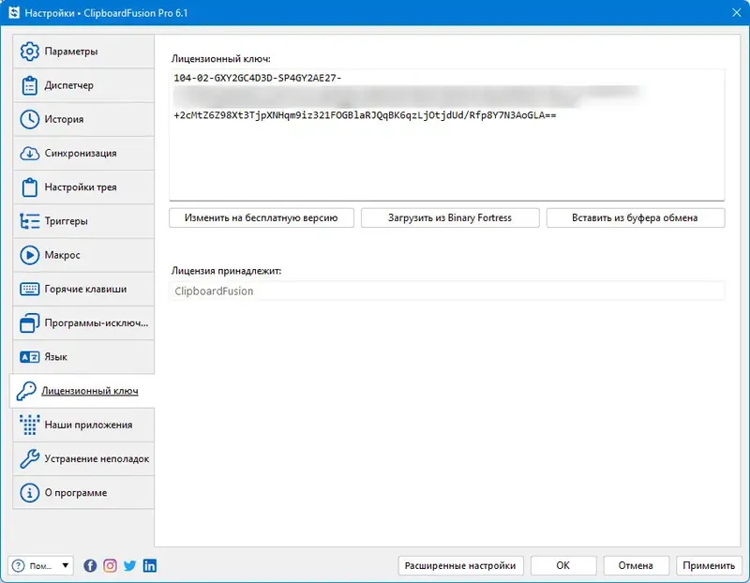This screenshot has height=583, width=750.
Task: Click Загрузить из Binary Fortress button
Action: tap(450, 218)
